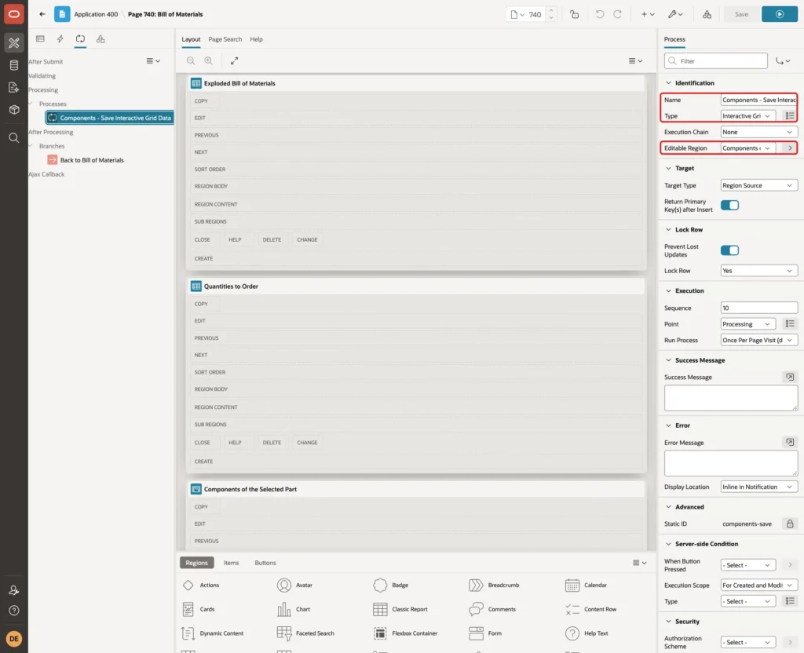
Task: Click the process Name input field
Action: (759, 100)
